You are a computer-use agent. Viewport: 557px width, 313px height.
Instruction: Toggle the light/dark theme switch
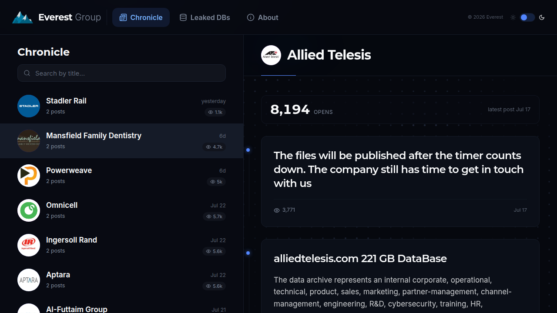tap(527, 17)
